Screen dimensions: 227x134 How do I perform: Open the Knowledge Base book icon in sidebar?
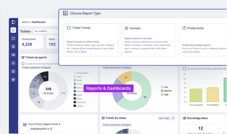coord(13,55)
